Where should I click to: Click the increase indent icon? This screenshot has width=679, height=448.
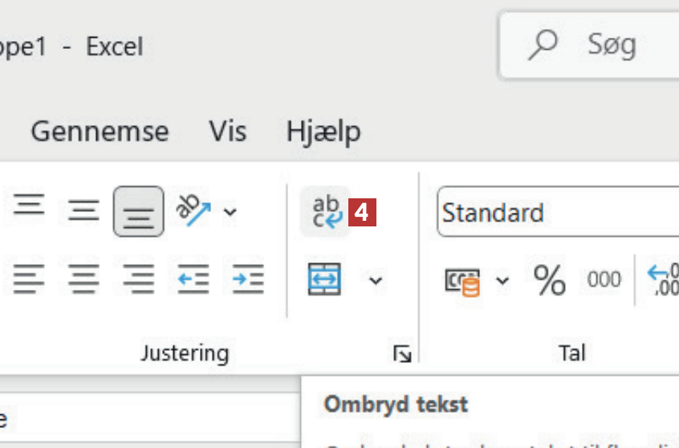click(x=248, y=279)
